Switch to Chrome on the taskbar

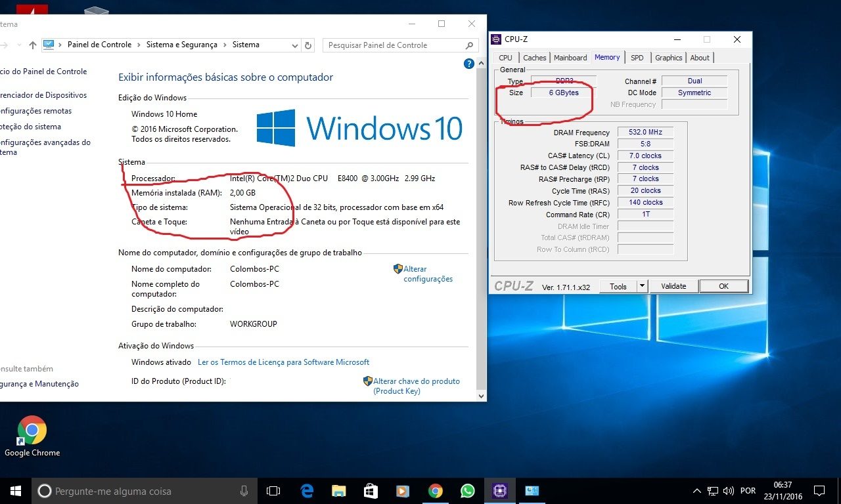pyautogui.click(x=435, y=491)
